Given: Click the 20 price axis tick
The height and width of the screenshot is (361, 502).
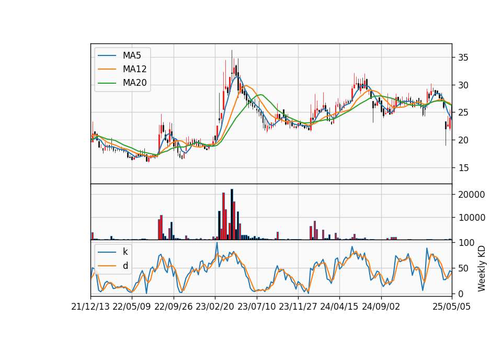Looking at the screenshot, I should tap(463, 140).
